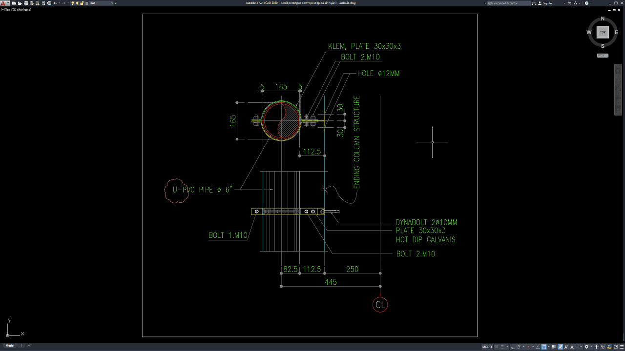Click the Save icon in toolbar
Image resolution: width=625 pixels, height=351 pixels.
[25, 3]
